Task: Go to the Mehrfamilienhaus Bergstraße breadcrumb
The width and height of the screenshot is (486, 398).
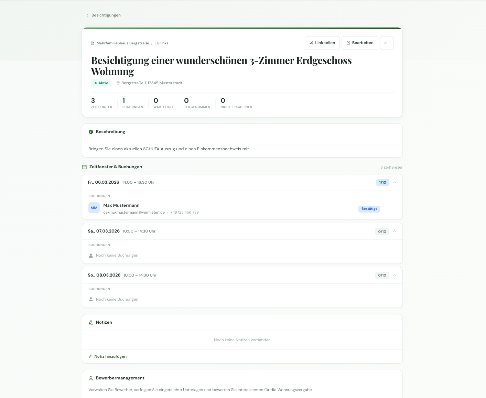Action: click(x=122, y=43)
